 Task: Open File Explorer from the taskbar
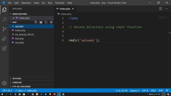[20, 94]
